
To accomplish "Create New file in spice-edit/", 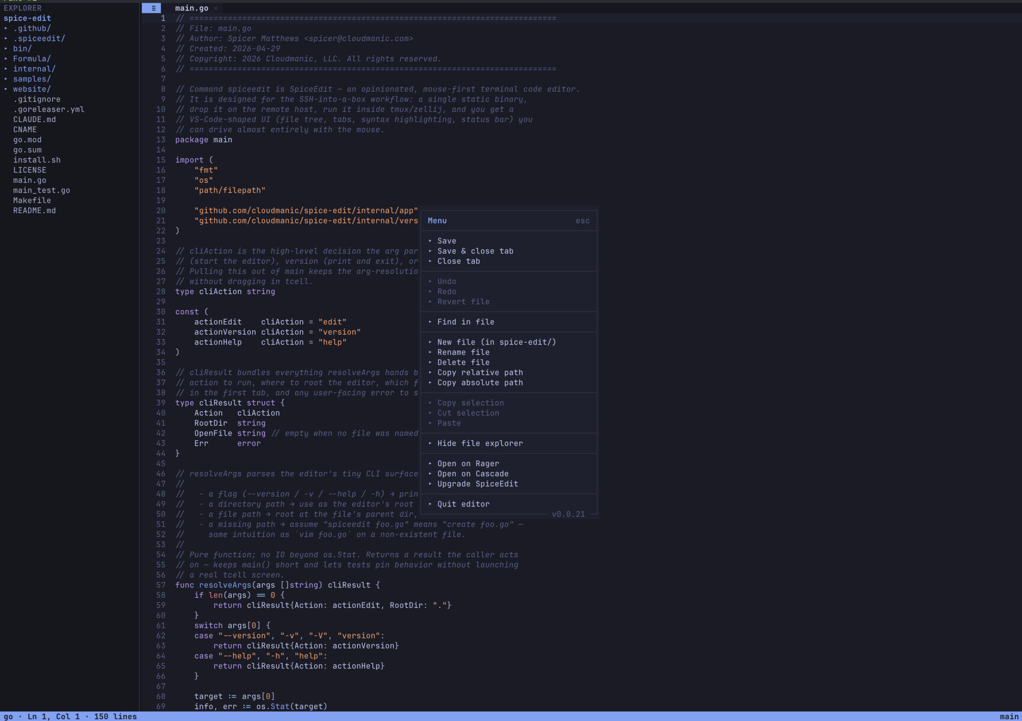I will click(497, 342).
